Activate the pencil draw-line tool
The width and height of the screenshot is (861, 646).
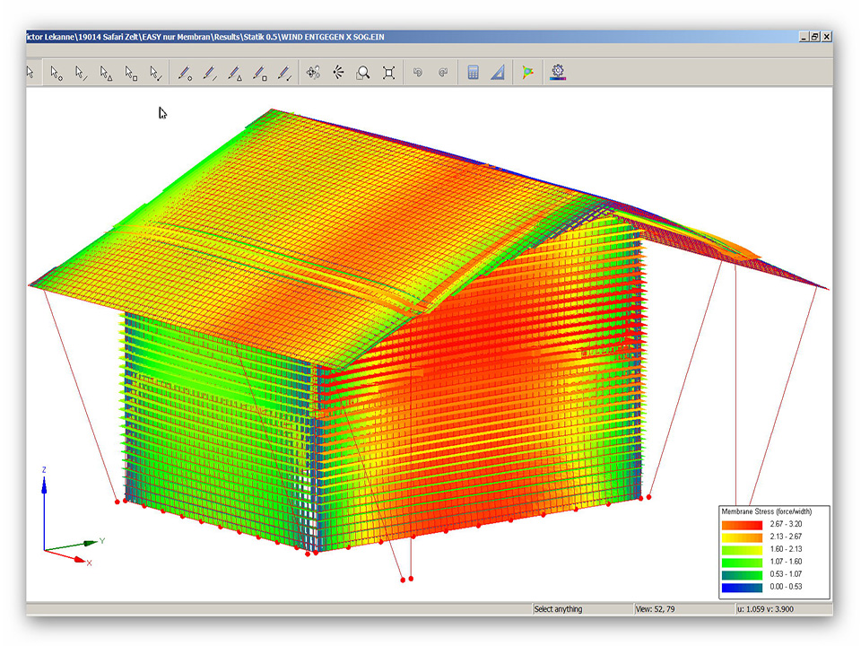point(210,73)
